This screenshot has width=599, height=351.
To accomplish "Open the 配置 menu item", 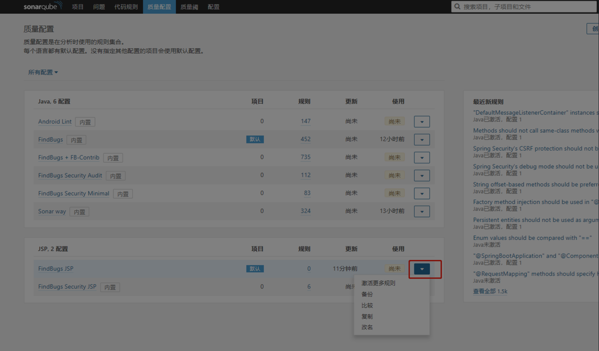I will pyautogui.click(x=214, y=7).
